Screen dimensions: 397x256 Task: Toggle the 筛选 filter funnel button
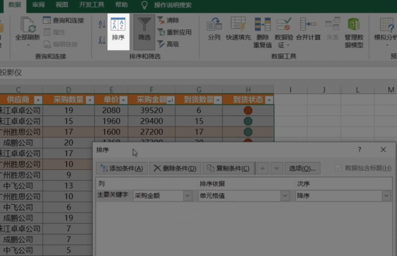click(x=144, y=32)
